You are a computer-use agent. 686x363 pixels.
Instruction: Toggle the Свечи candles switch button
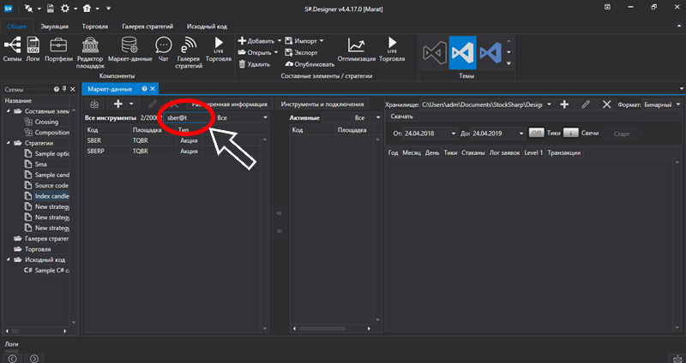point(570,134)
